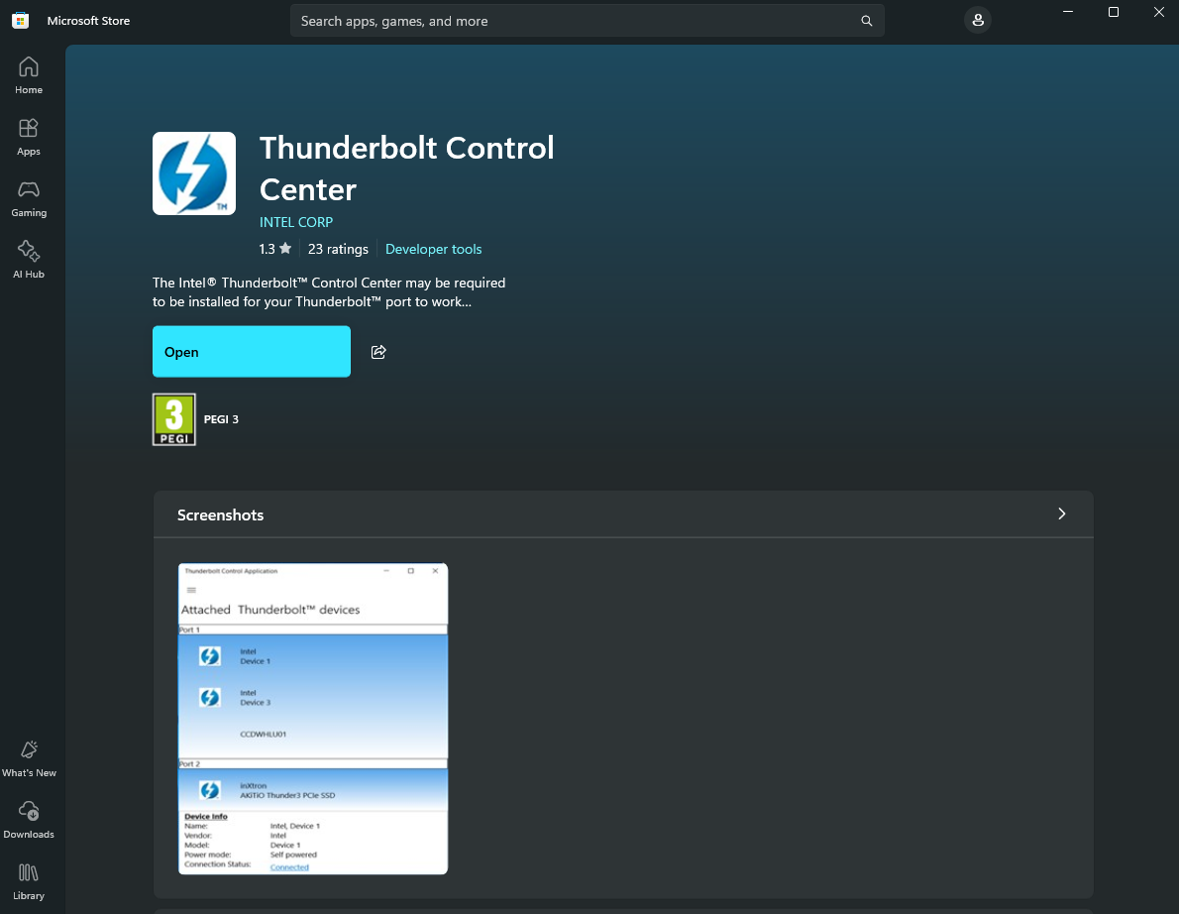Expand the Screenshots section chevron
Screen dimensions: 1179x914
[x=1062, y=514]
